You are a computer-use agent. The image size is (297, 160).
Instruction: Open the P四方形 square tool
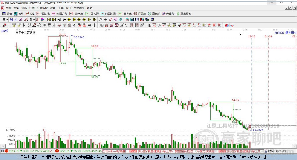click(x=43, y=14)
